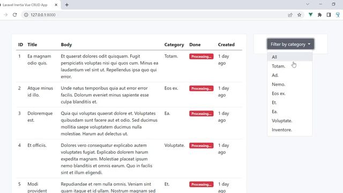Click the Body column header

click(66, 44)
